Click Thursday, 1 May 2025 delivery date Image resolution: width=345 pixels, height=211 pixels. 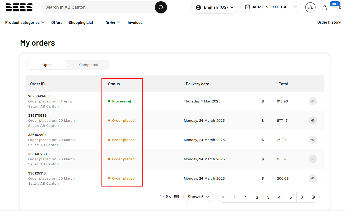(202, 101)
